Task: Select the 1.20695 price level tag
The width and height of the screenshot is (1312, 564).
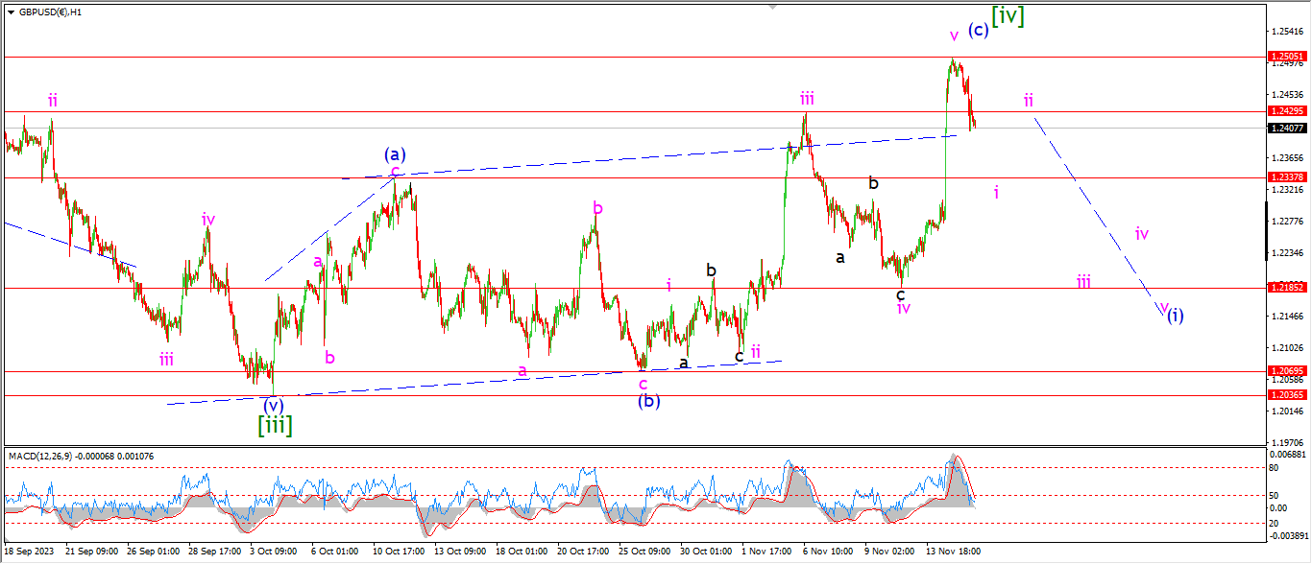Action: pyautogui.click(x=1287, y=371)
